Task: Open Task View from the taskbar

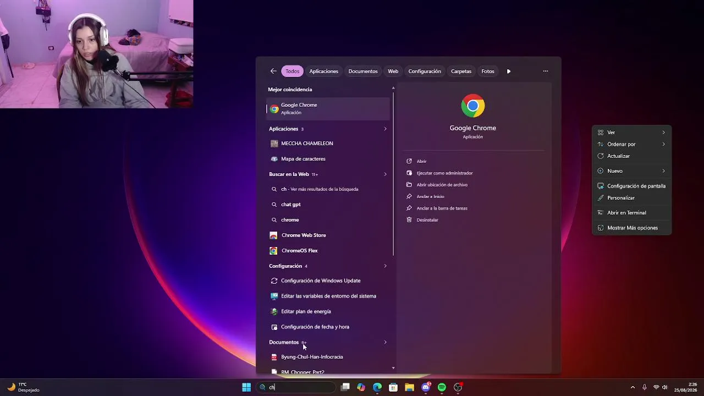Action: tap(345, 387)
